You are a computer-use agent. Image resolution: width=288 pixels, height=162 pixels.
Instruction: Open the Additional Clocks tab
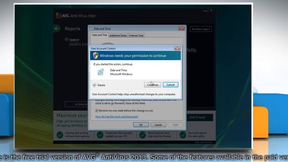[118, 36]
